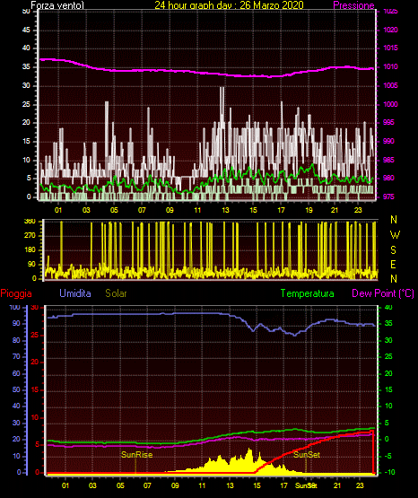Click the tallest white wind gust spike near 13h
Image resolution: width=418 pixels, height=498 pixels.
tap(222, 108)
